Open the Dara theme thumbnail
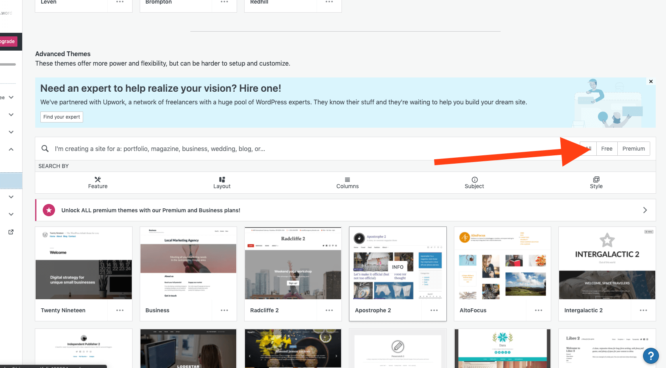 click(x=503, y=349)
